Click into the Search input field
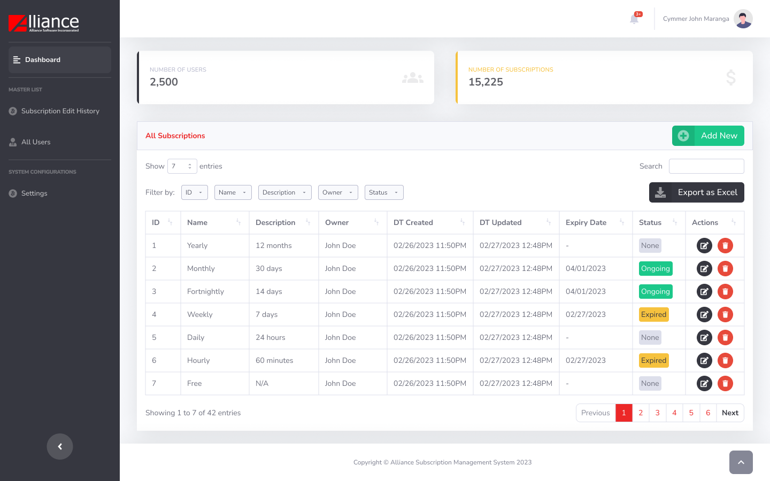The image size is (770, 481). 706,166
